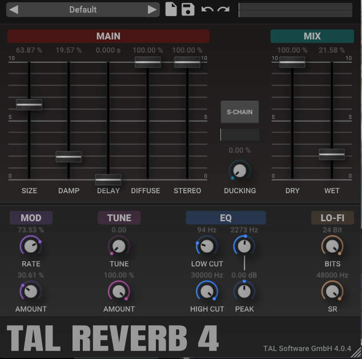362x359 pixels.
Task: Click the DRY fader handle
Action: [292, 62]
